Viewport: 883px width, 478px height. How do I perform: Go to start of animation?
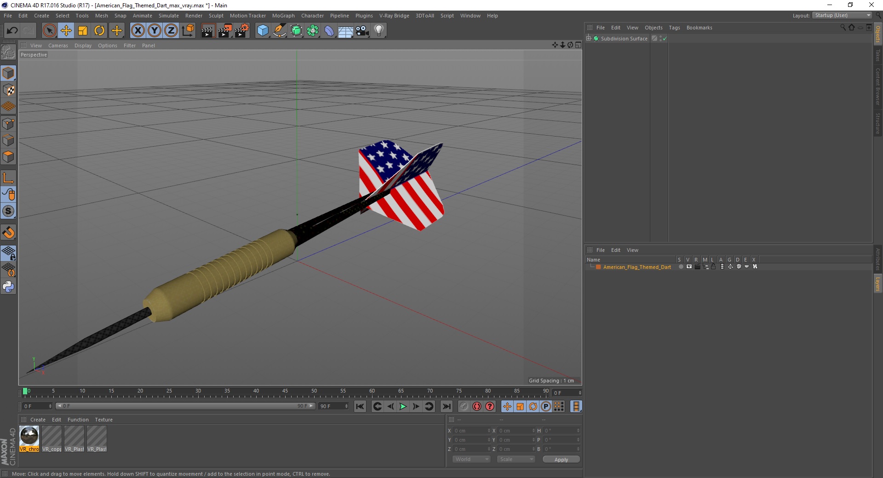coord(360,406)
